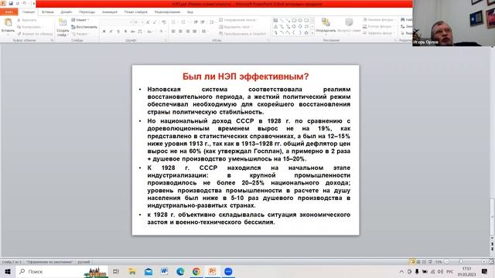Viewport: 495px width, 278px height.
Task: Open the Макет layout dropdown
Action: pos(80,20)
